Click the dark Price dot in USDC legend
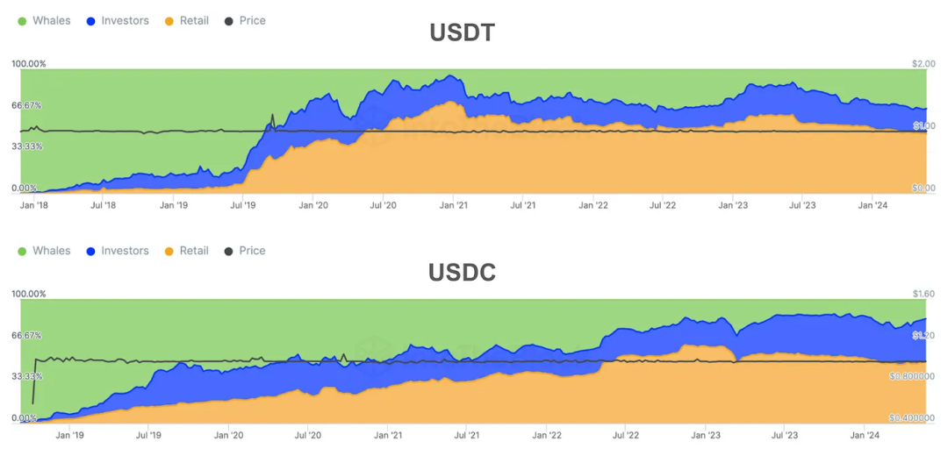 click(229, 252)
